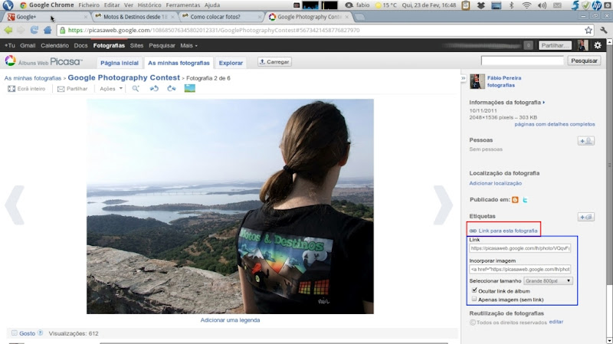The height and width of the screenshot is (344, 613).
Task: Select the 'As minhas fotografias' tab
Action: point(179,63)
